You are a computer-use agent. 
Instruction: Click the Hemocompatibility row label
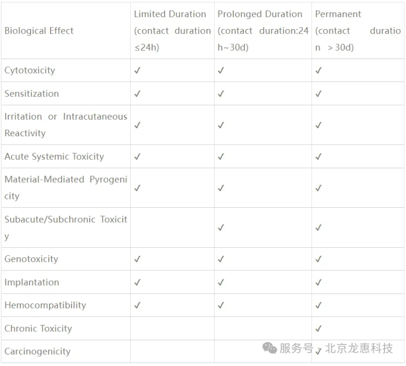pyautogui.click(x=46, y=305)
